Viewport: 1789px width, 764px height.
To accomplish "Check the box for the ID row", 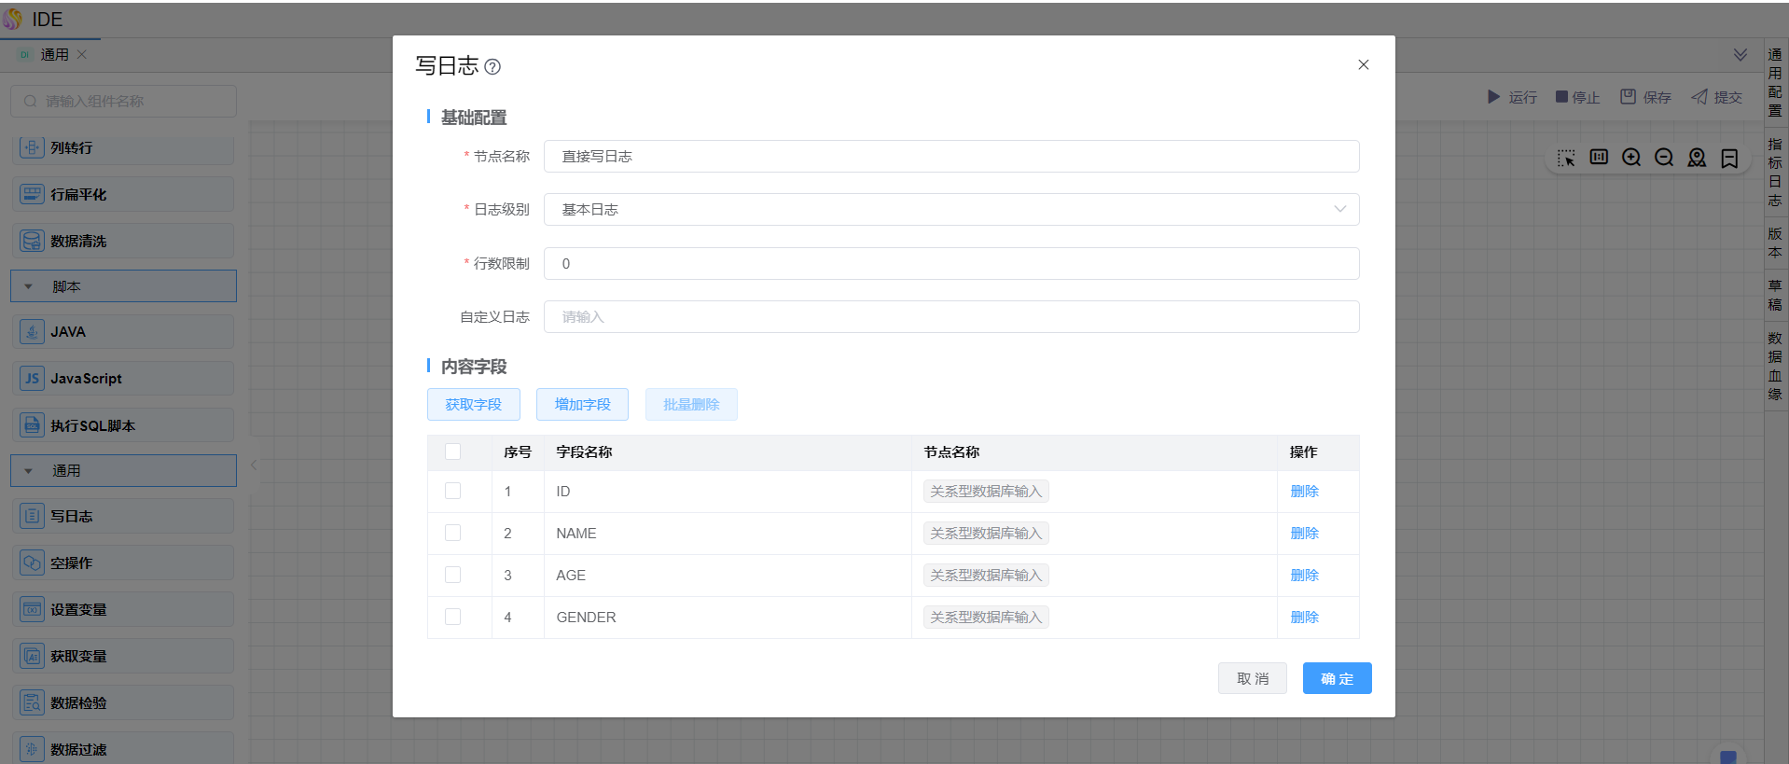I will pos(453,492).
